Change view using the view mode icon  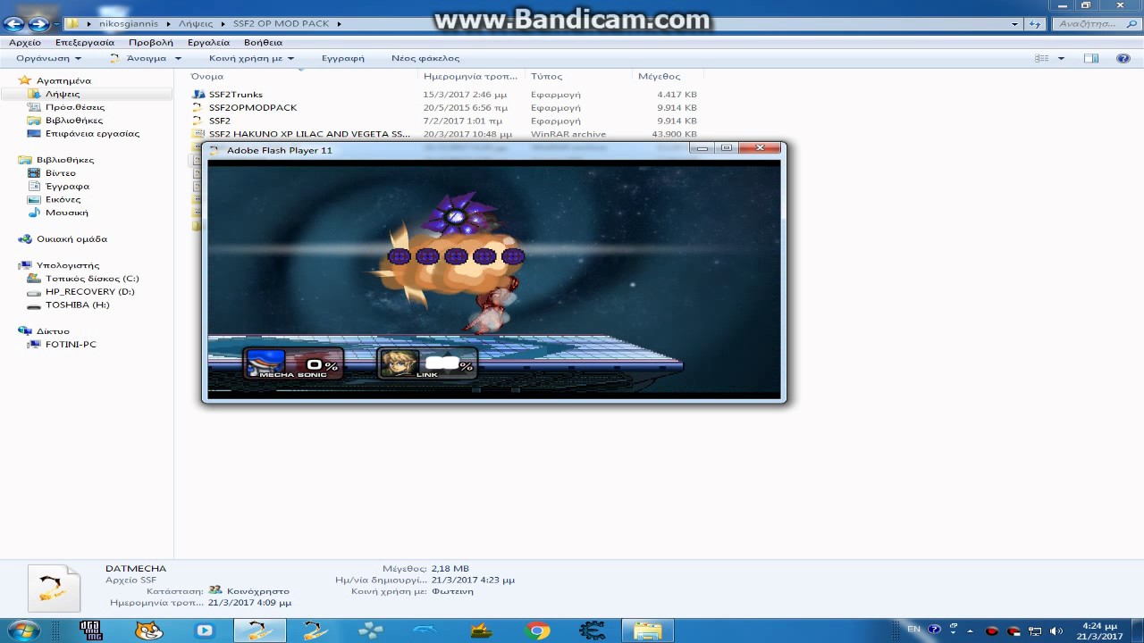pyautogui.click(x=1041, y=58)
